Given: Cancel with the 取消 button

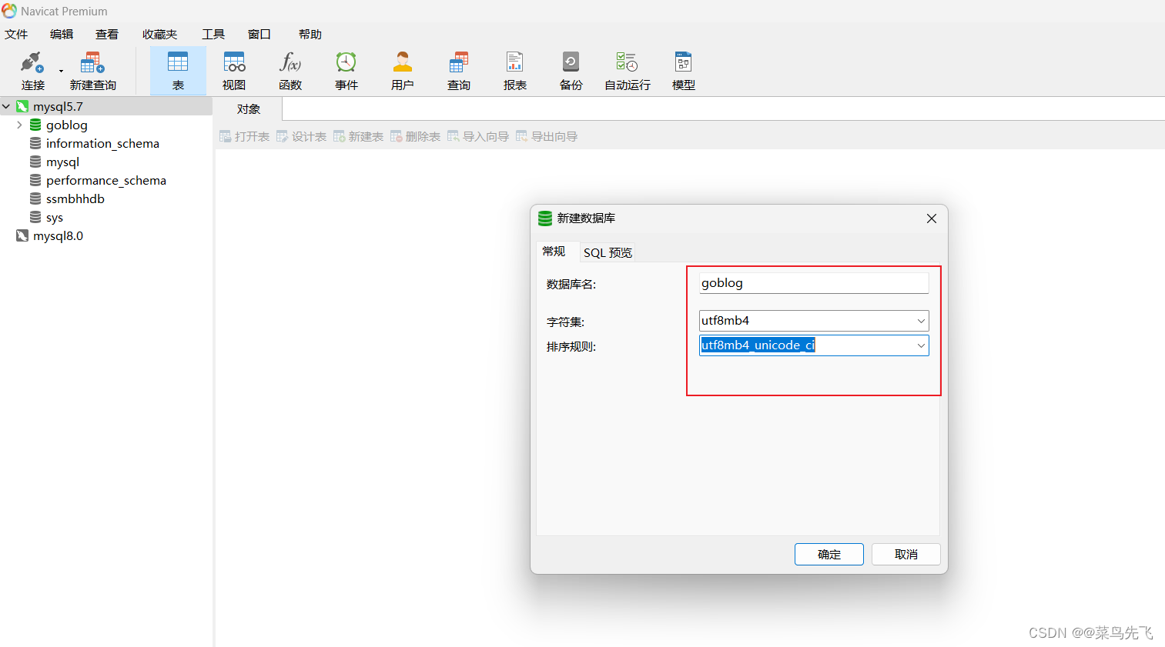Looking at the screenshot, I should pyautogui.click(x=906, y=554).
